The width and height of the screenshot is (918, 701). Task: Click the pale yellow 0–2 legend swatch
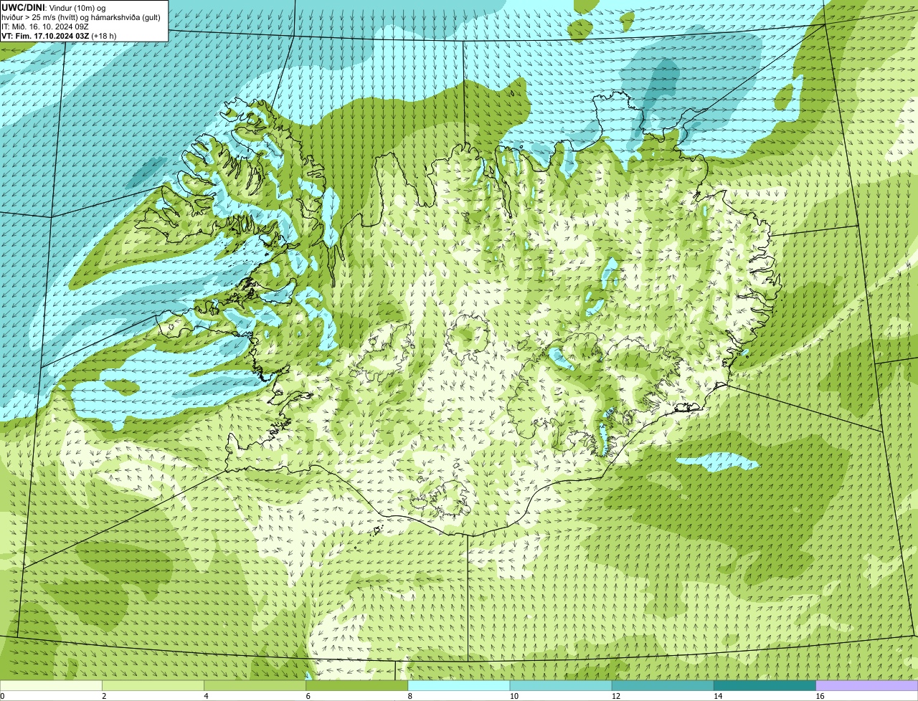[x=51, y=686]
